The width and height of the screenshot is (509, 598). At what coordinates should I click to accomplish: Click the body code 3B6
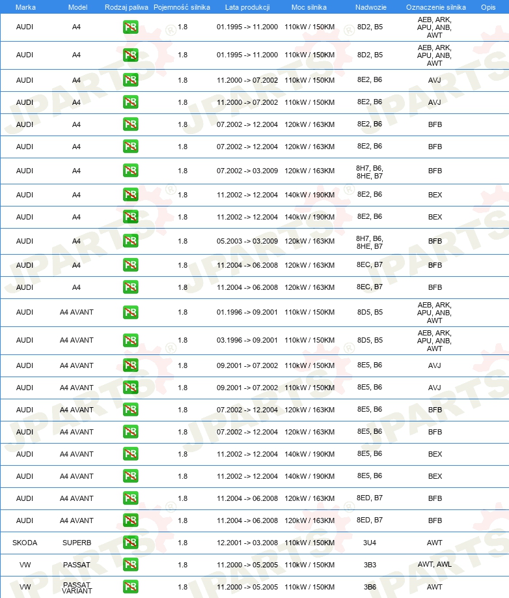(x=370, y=587)
